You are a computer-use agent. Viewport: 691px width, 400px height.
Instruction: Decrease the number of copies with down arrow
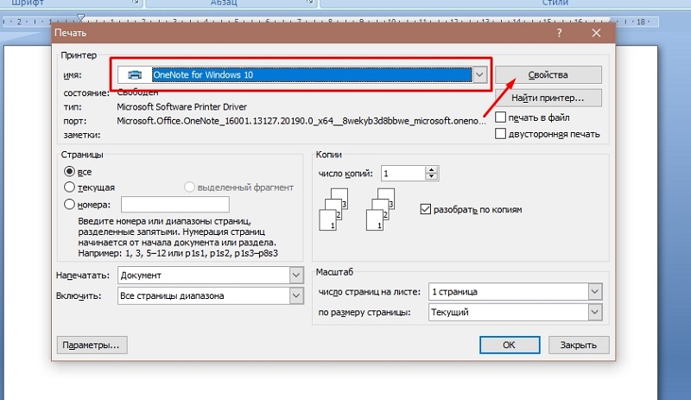(x=431, y=177)
